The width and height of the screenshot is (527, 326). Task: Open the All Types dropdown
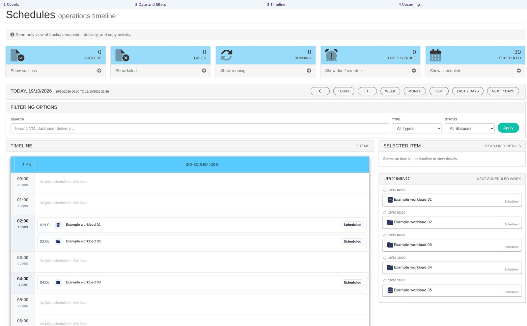pyautogui.click(x=417, y=128)
